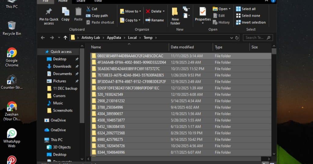Expand the Move to dropdown
The image size is (313, 164).
click(x=140, y=11)
